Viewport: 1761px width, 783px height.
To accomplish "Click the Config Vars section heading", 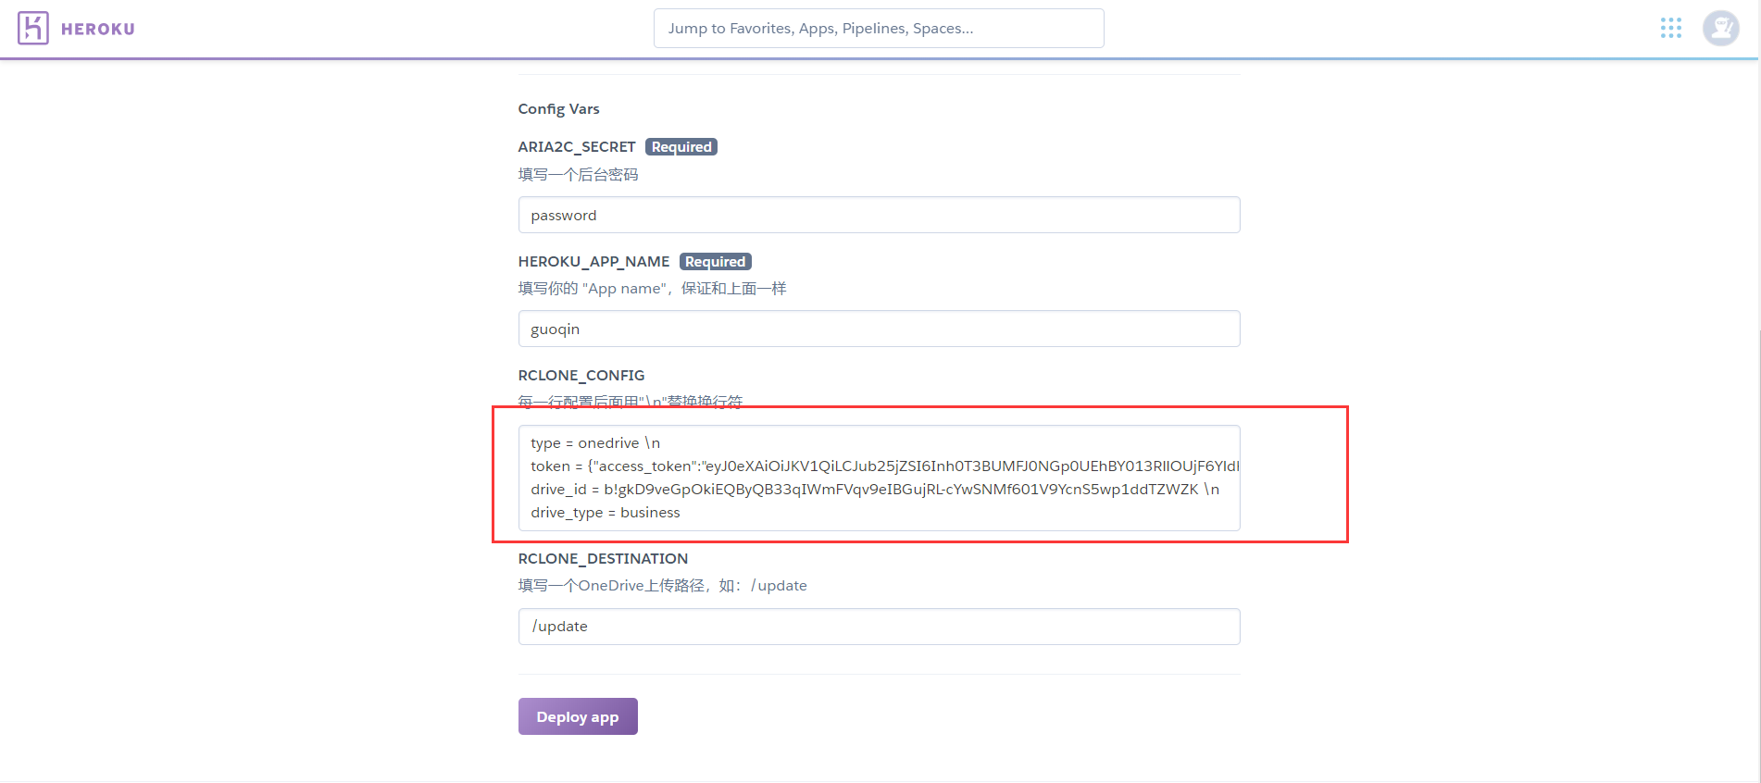I will click(558, 109).
